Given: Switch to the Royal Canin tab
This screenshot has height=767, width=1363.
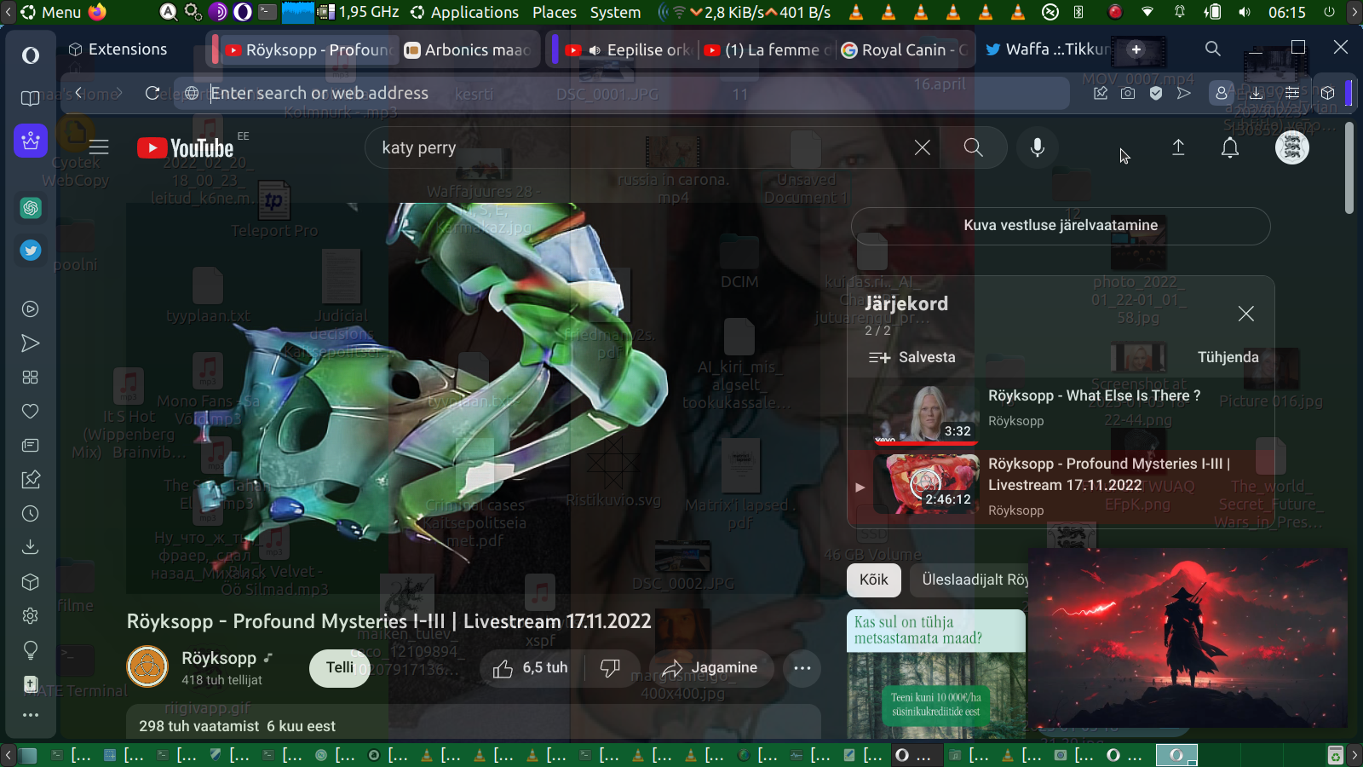Looking at the screenshot, I should (905, 50).
